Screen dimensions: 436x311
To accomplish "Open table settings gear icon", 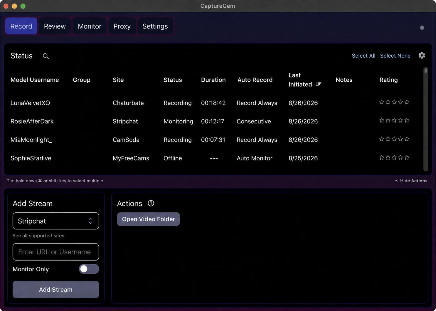I will pyautogui.click(x=422, y=56).
